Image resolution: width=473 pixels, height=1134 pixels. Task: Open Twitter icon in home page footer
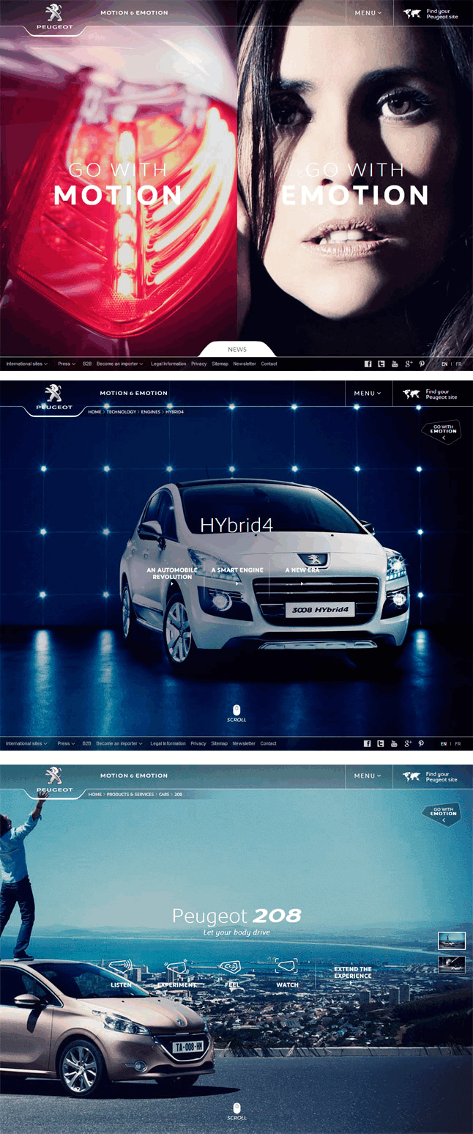(x=381, y=364)
